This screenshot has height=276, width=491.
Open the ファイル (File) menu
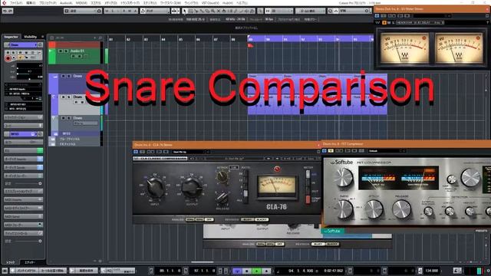pyautogui.click(x=16, y=3)
